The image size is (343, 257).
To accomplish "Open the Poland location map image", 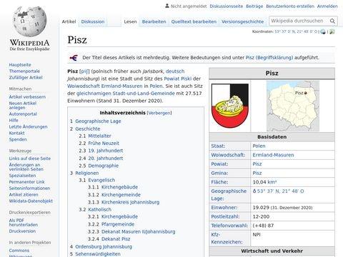I will [x=293, y=106].
